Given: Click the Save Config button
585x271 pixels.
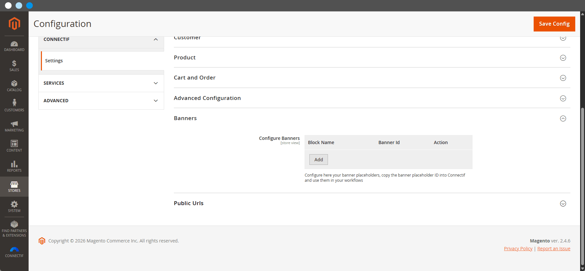Looking at the screenshot, I should [554, 24].
